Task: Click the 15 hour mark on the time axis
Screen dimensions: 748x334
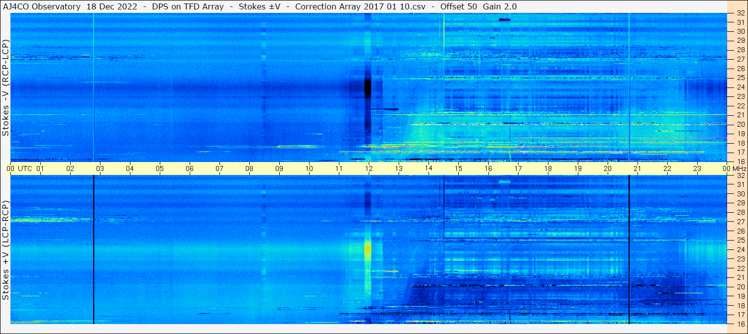Action: [458, 168]
